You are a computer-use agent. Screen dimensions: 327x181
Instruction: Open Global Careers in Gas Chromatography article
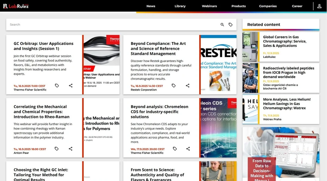click(x=285, y=41)
